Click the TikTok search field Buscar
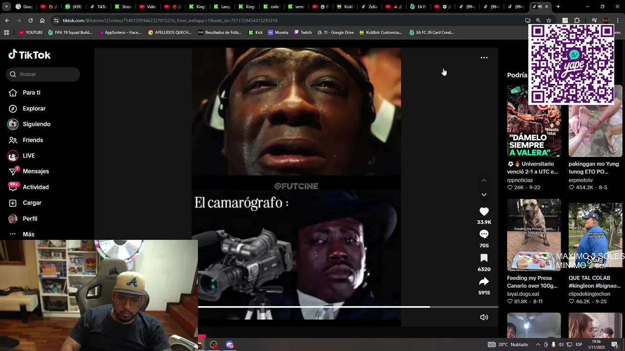 [43, 74]
